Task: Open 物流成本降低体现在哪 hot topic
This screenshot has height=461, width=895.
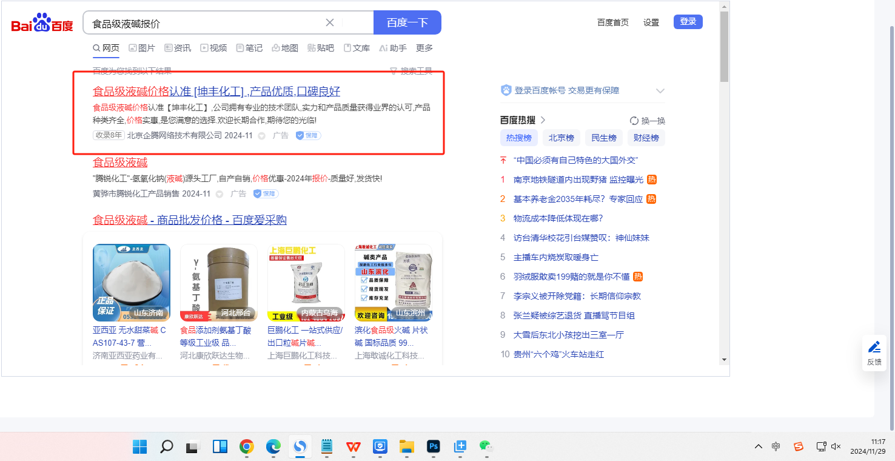Action: tap(558, 218)
